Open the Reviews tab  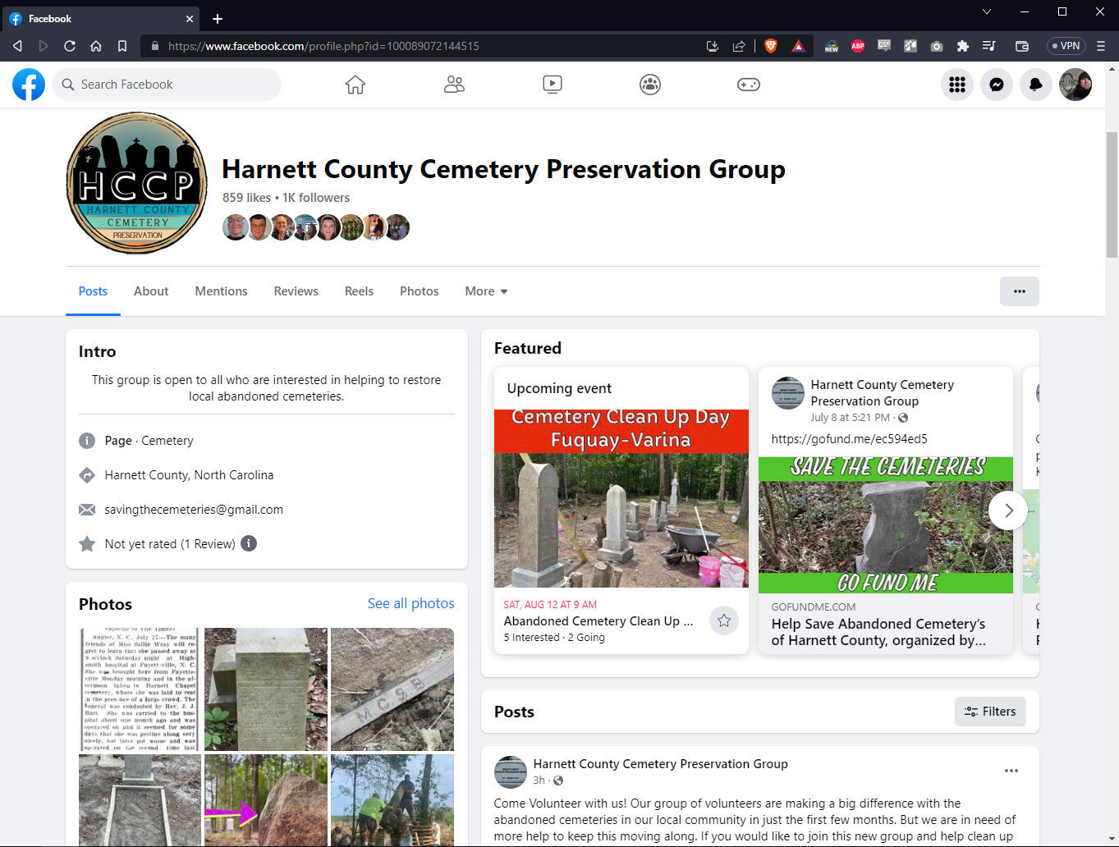click(296, 291)
